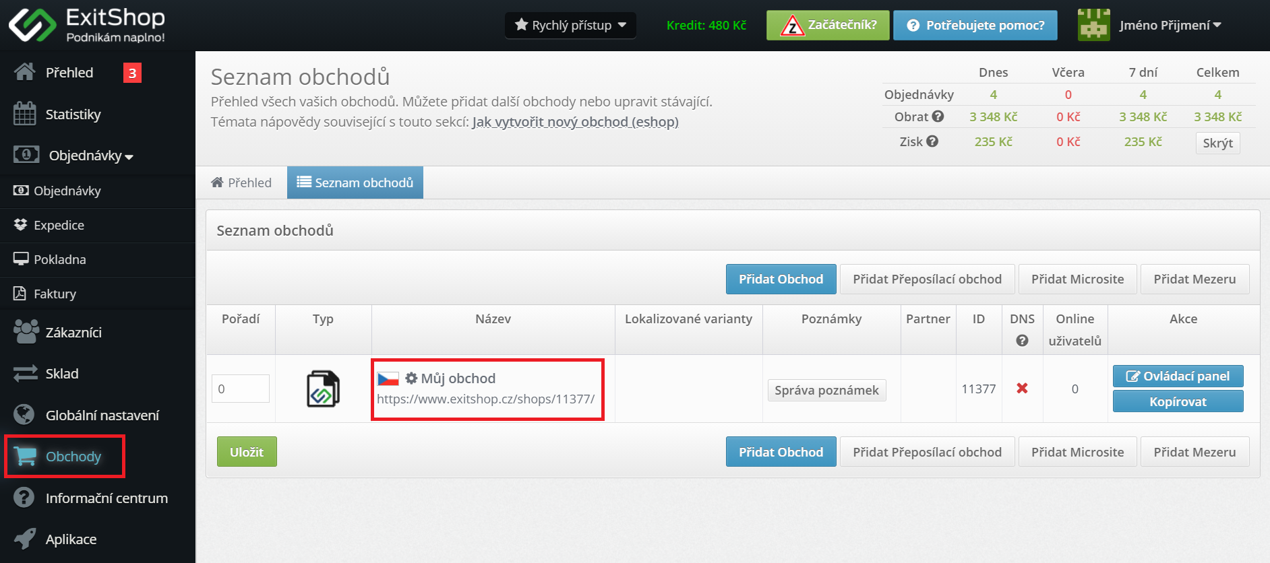This screenshot has height=563, width=1270.
Task: Click the star icon in Rychlý přístup
Action: [521, 25]
